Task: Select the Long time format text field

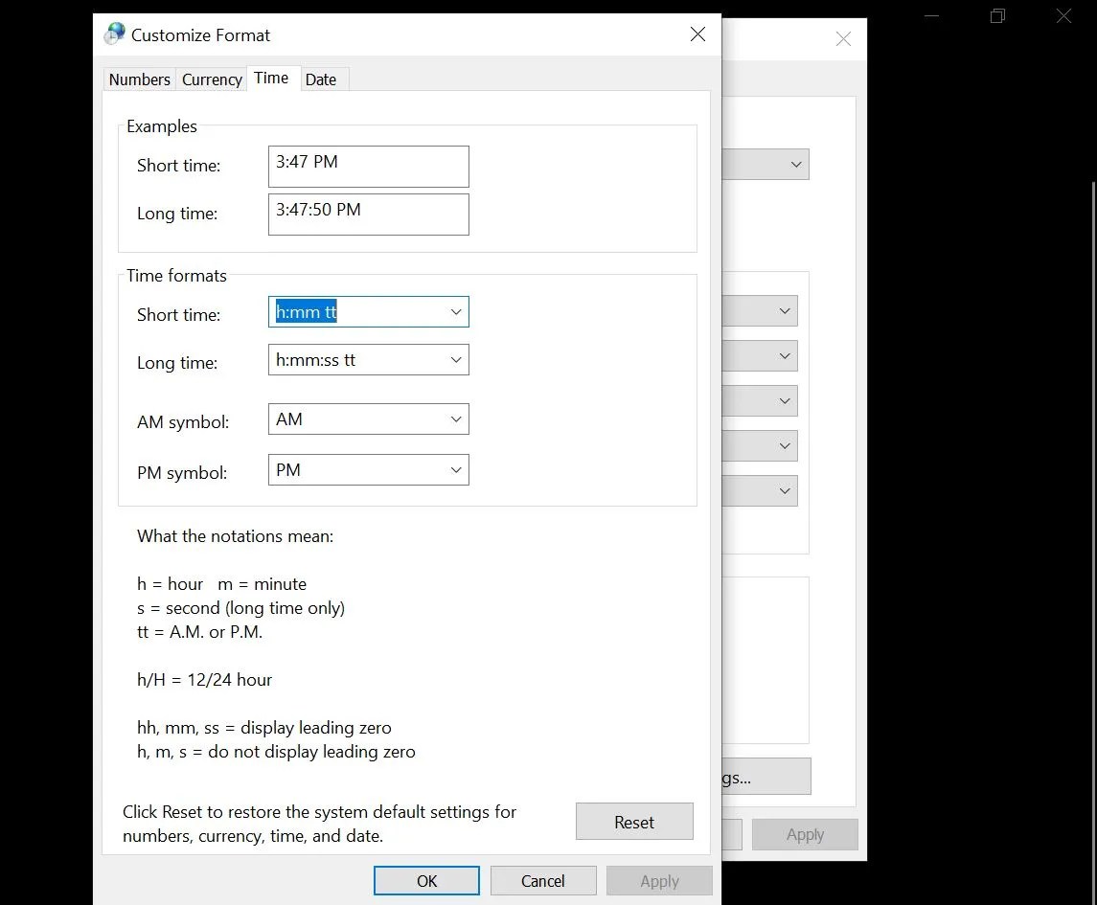Action: point(354,359)
